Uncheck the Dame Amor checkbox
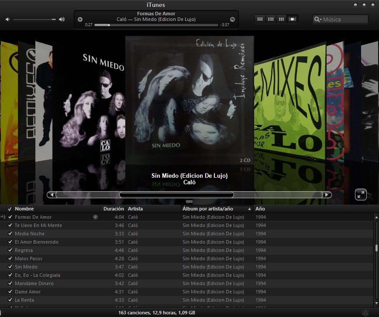Screen dimensions: 379x317 10,292
